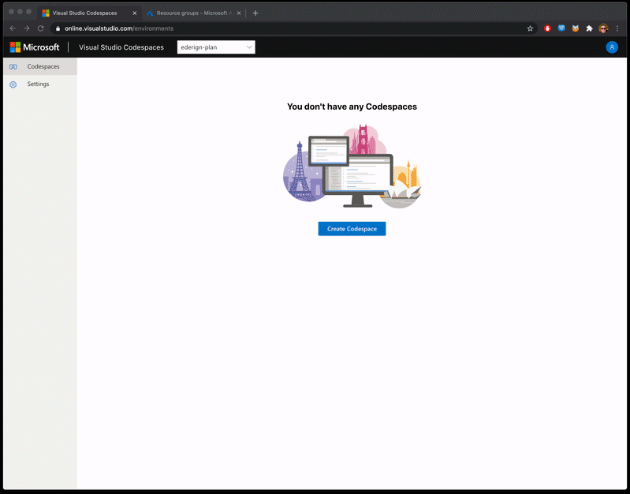The height and width of the screenshot is (494, 630).
Task: Bookmark this page with star icon
Action: [530, 28]
